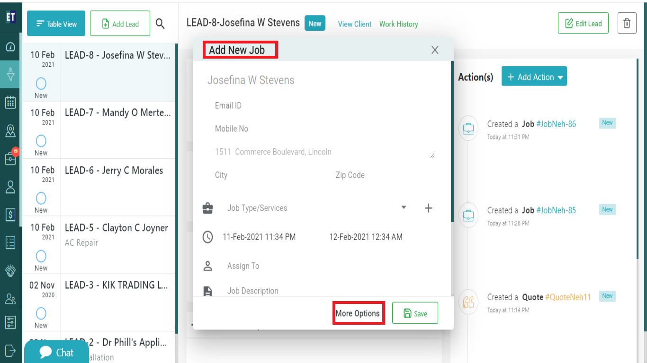Select LEAD-3 - KIK TRADING row
647x363 pixels.
pos(99,302)
